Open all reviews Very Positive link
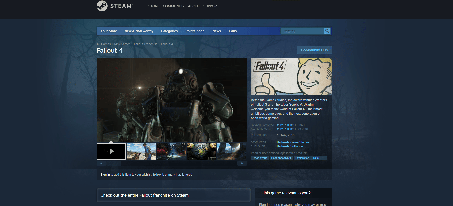453x206 pixels. pyautogui.click(x=285, y=129)
